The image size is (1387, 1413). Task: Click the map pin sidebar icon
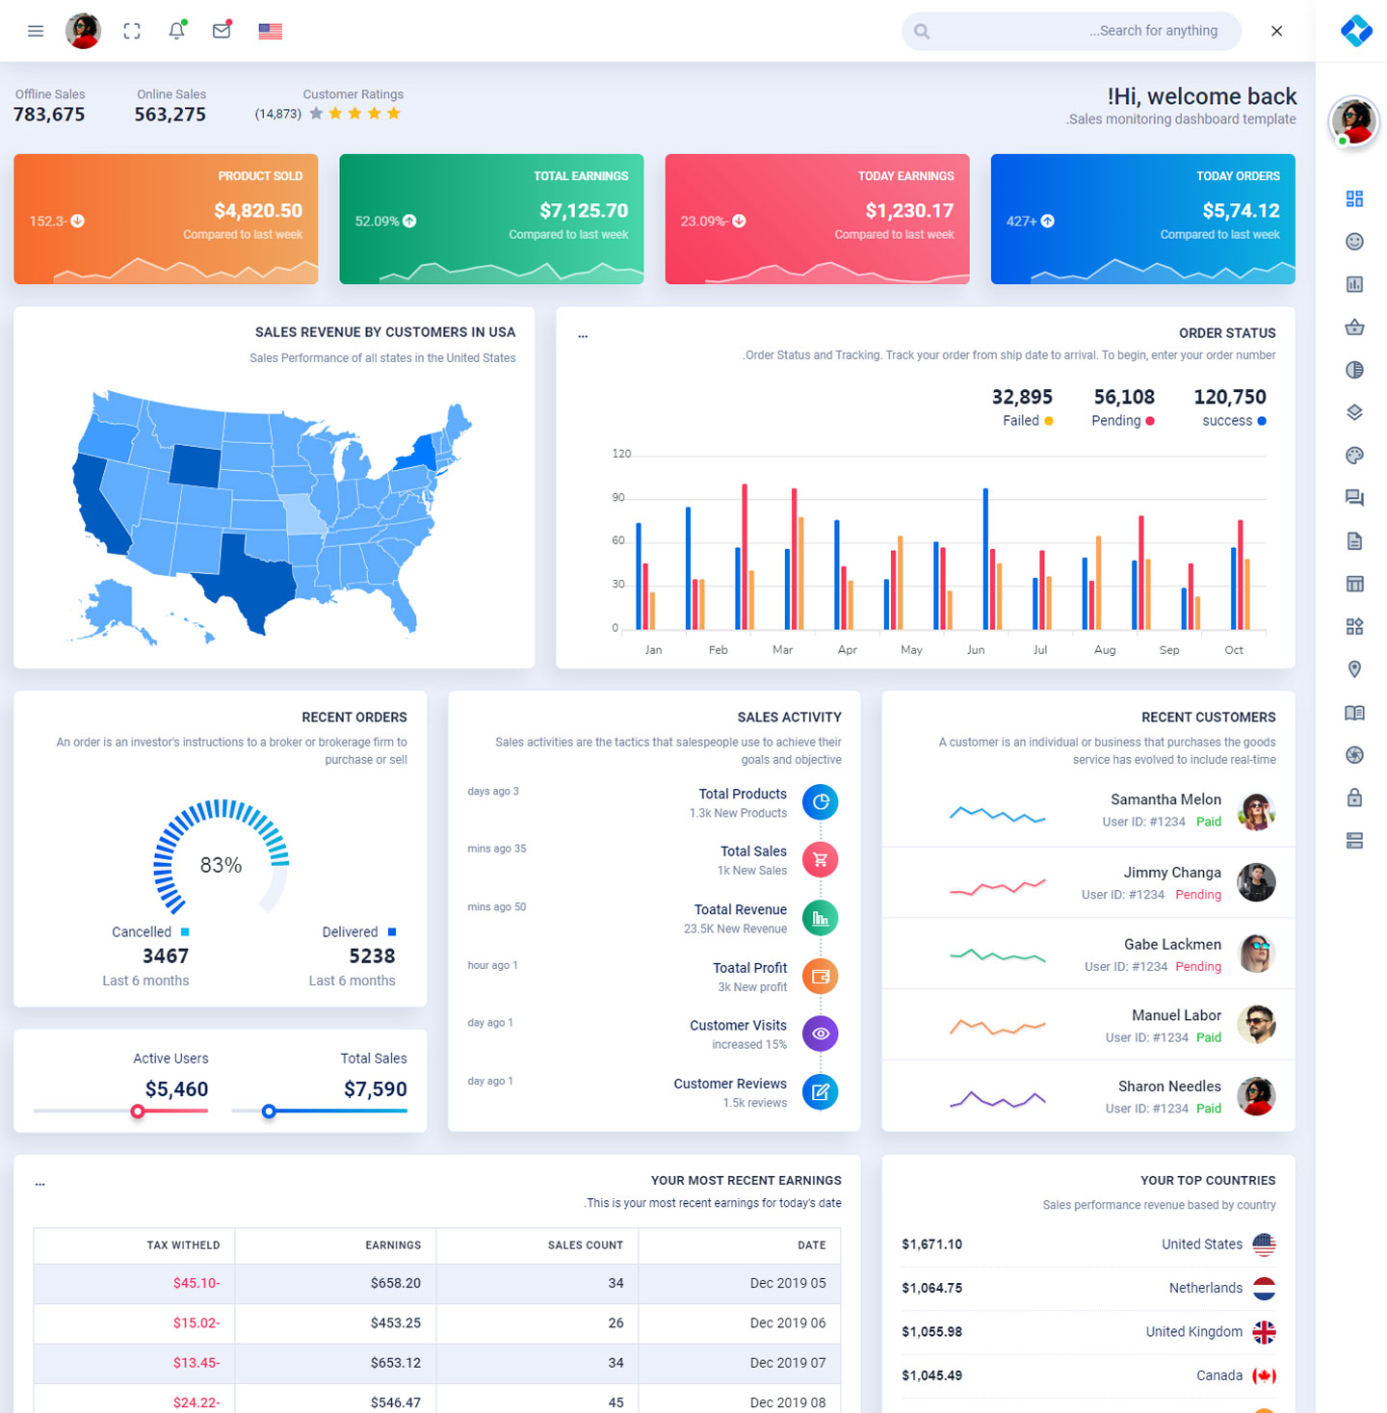[1354, 669]
